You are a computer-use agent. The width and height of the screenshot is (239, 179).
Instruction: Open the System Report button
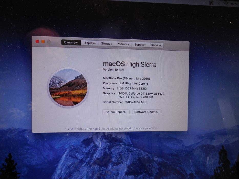[x=116, y=112]
